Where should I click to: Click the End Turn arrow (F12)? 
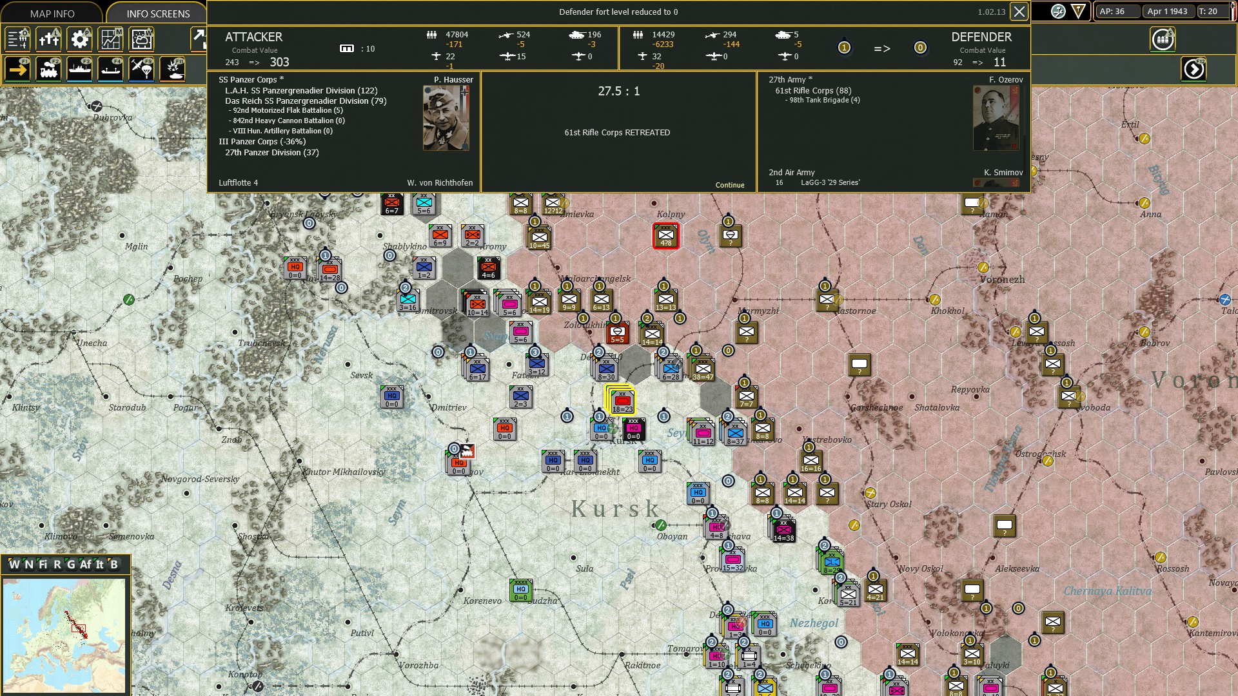[x=1194, y=69]
